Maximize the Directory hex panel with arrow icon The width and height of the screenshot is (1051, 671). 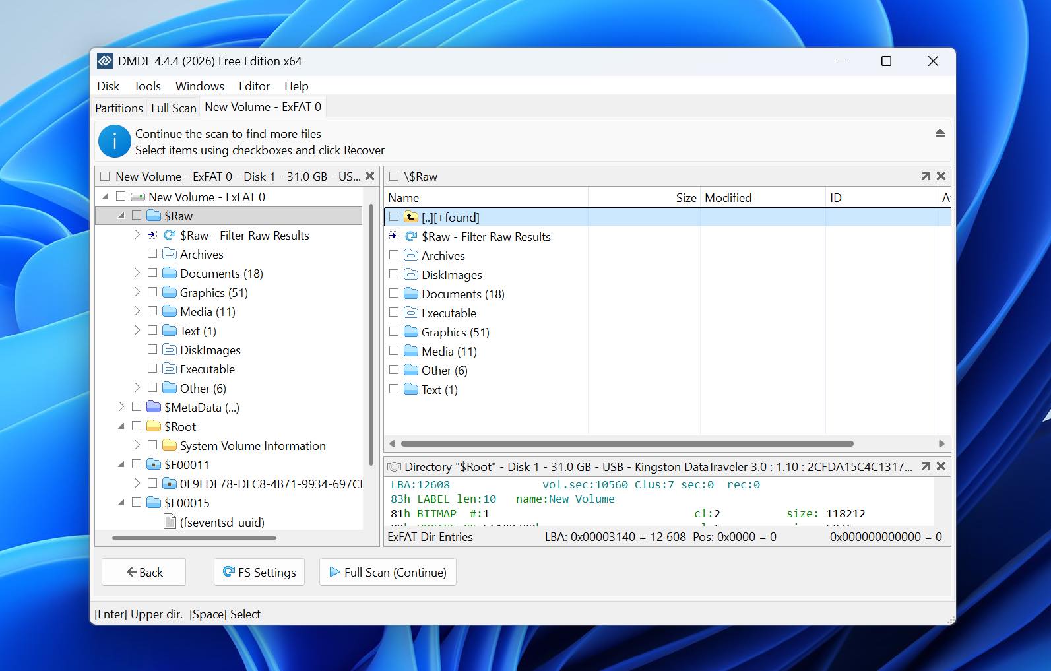click(926, 466)
